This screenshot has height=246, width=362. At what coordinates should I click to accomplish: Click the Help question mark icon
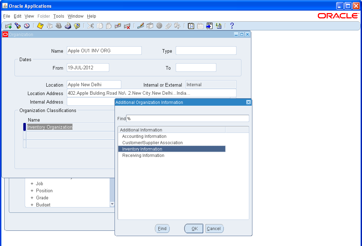click(232, 26)
